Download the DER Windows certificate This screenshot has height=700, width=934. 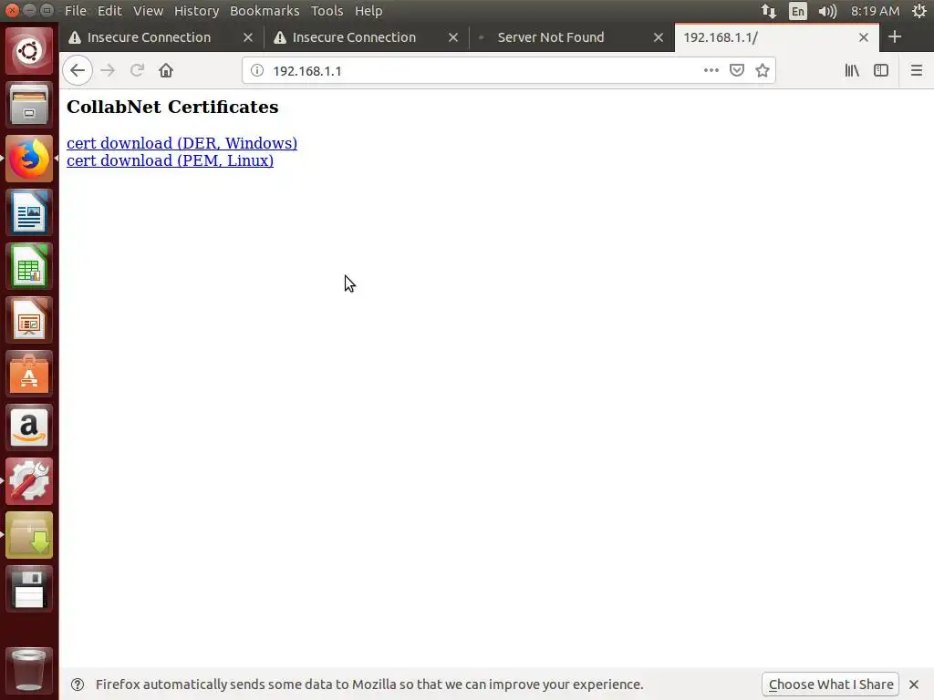coord(182,143)
